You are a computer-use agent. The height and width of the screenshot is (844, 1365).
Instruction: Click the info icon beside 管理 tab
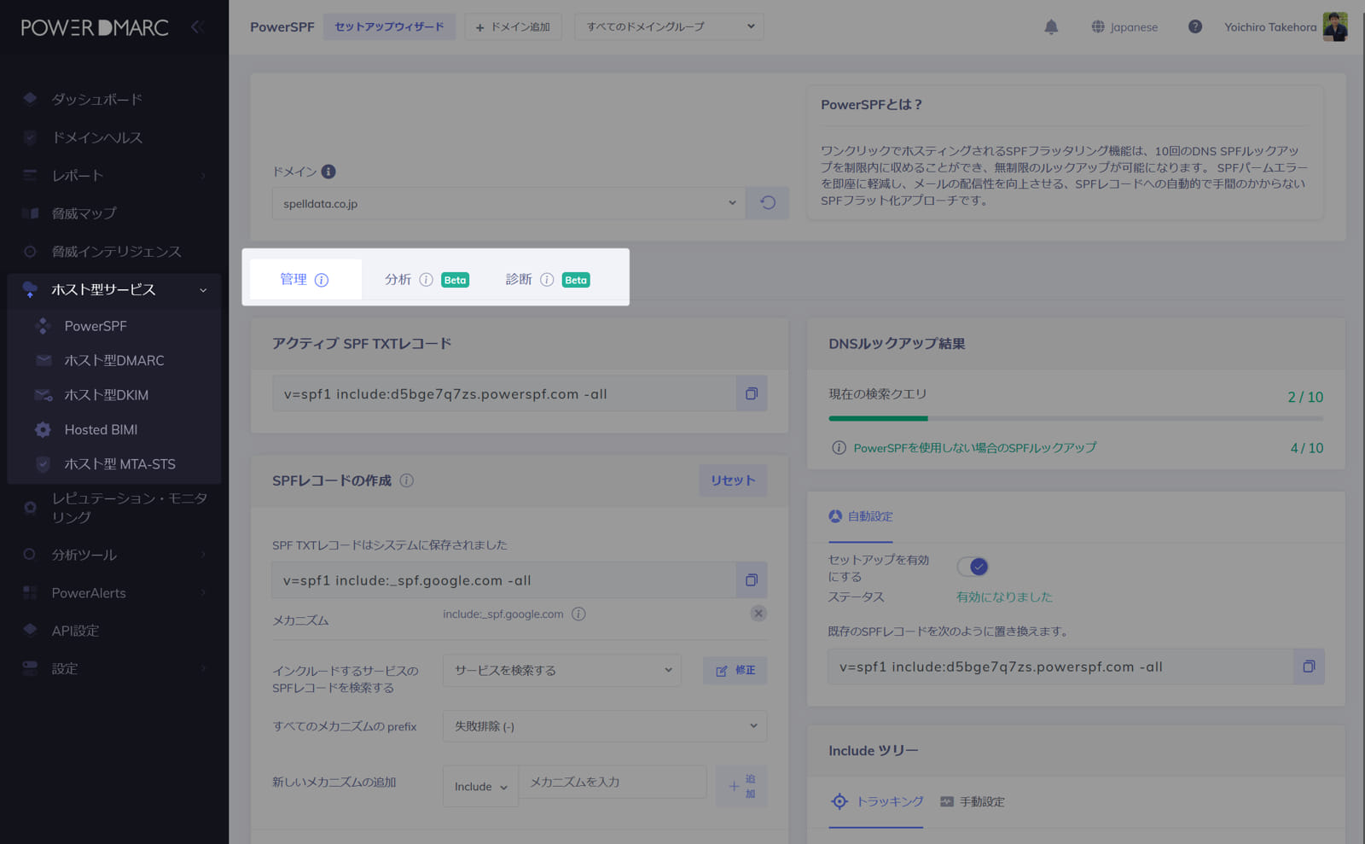[322, 280]
